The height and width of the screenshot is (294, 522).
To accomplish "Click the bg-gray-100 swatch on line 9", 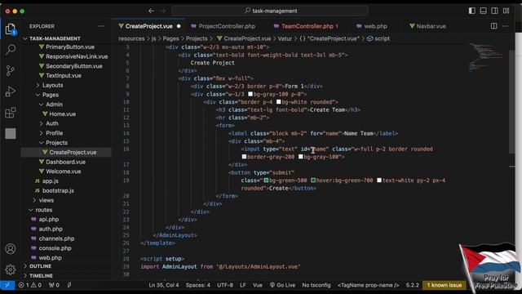I will click(x=250, y=94).
